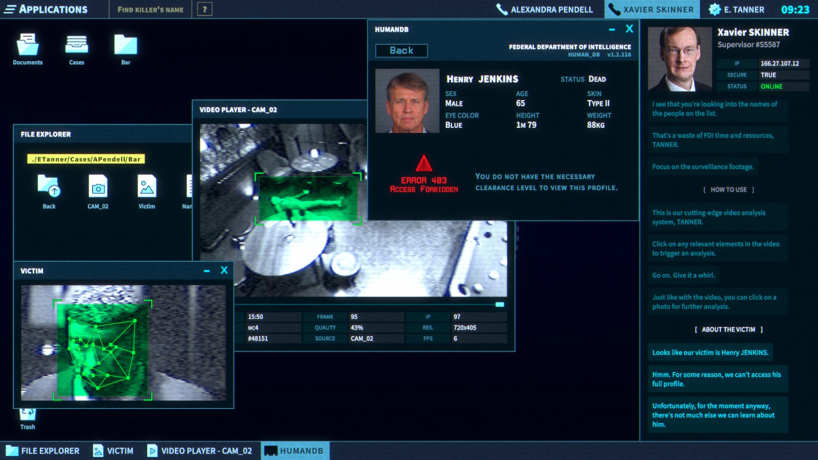Click the yellow file path field in File Explorer
This screenshot has height=460, width=818.
click(87, 159)
